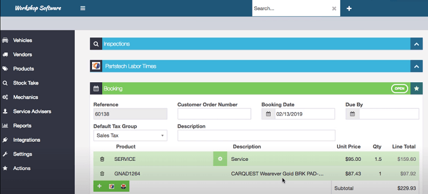Screen dimensions: 428x194
Task: Open Vehicles from the sidebar
Action: [x=22, y=41]
